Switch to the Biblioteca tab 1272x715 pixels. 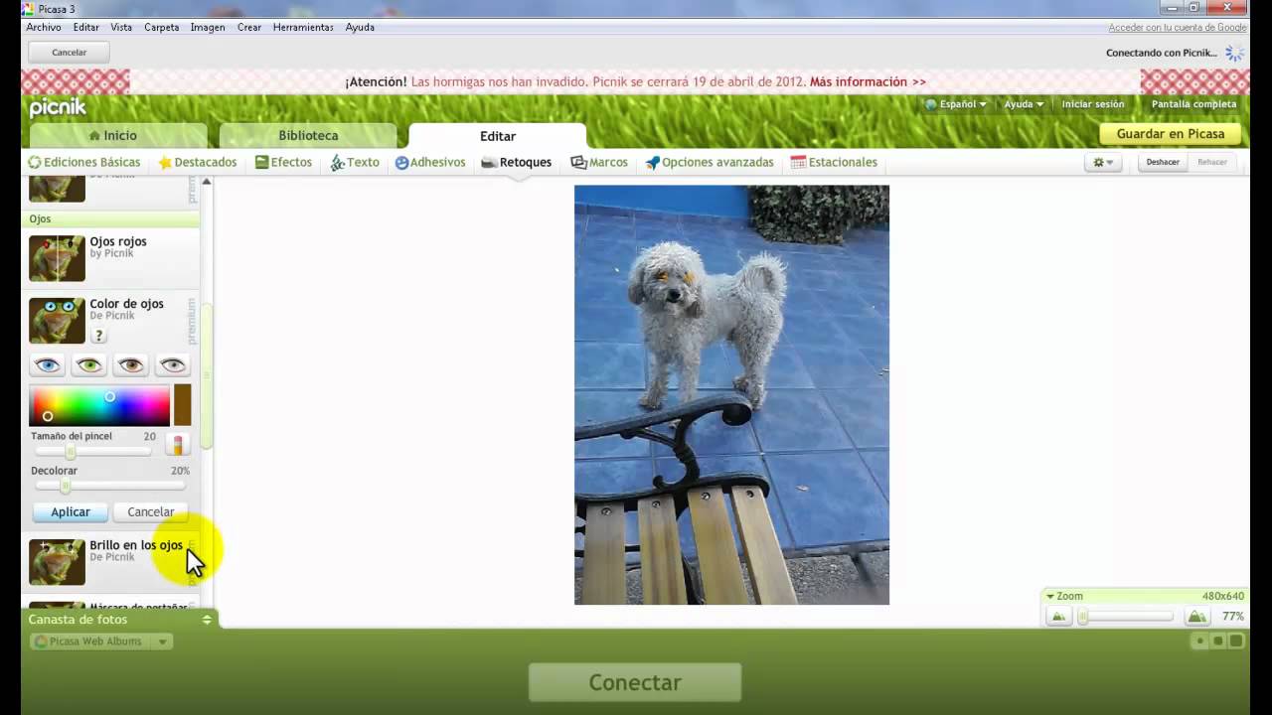click(308, 136)
